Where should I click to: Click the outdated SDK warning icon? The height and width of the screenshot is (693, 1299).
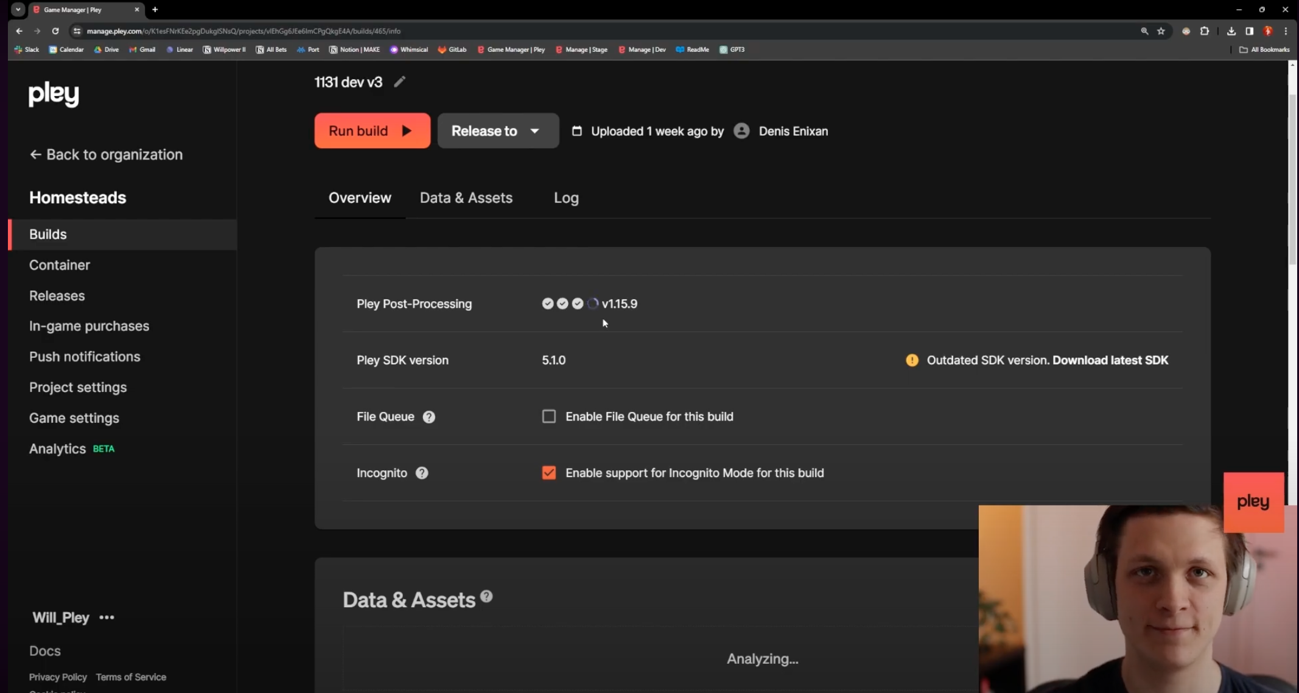pos(912,360)
